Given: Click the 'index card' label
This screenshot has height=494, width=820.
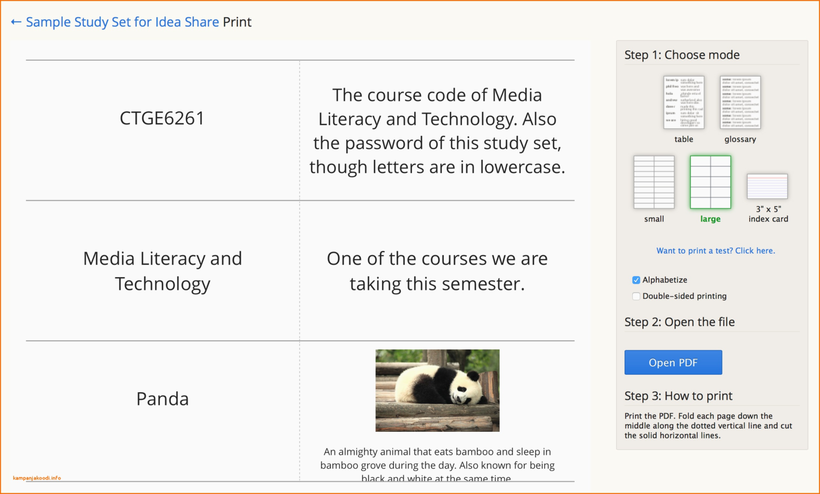Looking at the screenshot, I should 768,219.
